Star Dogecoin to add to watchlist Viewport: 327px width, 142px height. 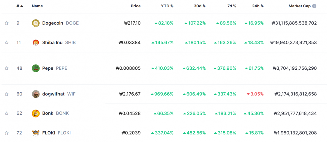[x=7, y=23]
